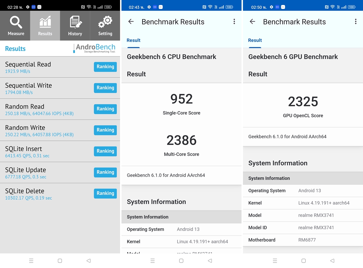363x268 pixels.
Task: Tap NFC icon in CPU benchmark status bar
Action: pyautogui.click(x=204, y=7)
